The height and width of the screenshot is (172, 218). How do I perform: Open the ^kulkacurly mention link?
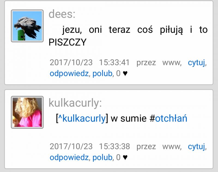82,118
